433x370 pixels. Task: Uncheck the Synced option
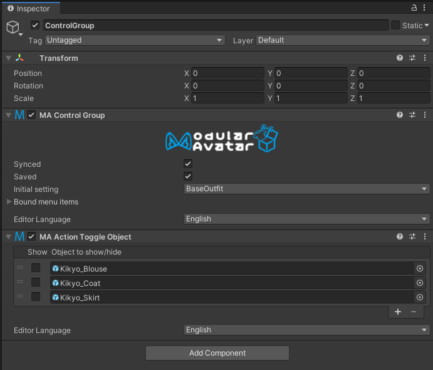pos(188,164)
